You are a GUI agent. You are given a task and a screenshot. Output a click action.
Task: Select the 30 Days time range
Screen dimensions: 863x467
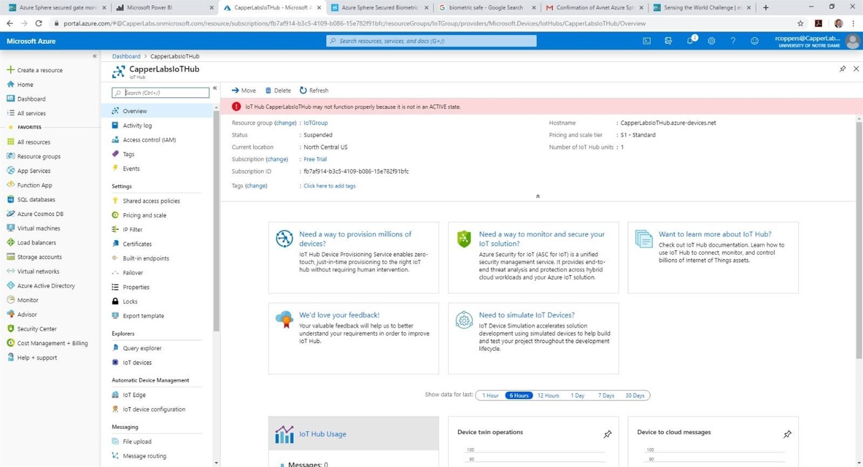[x=635, y=396]
